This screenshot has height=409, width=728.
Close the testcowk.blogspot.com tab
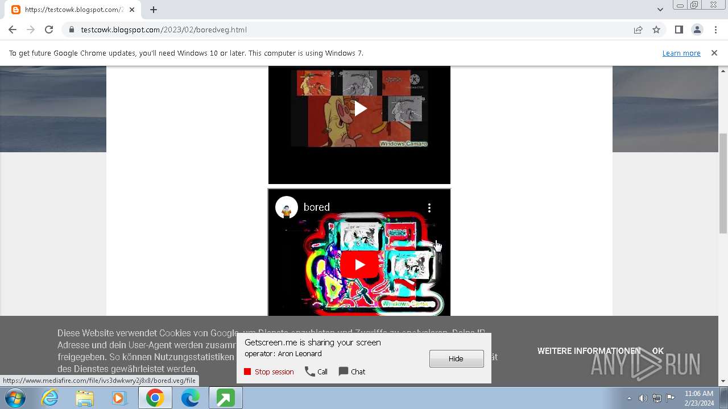(x=132, y=10)
